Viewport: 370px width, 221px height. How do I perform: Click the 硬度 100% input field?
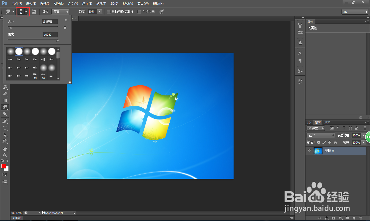click(50, 35)
